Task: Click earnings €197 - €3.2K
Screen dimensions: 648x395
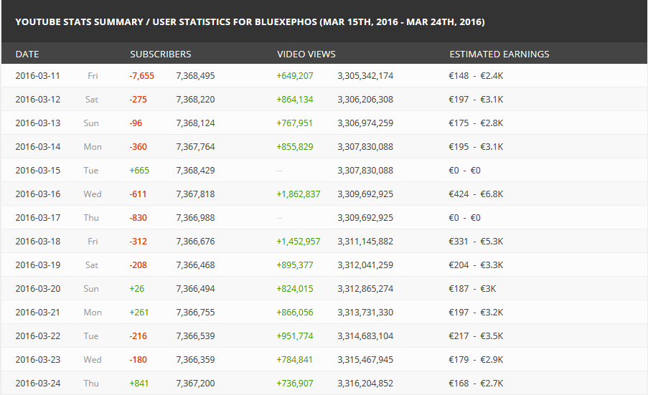Action: pos(476,313)
